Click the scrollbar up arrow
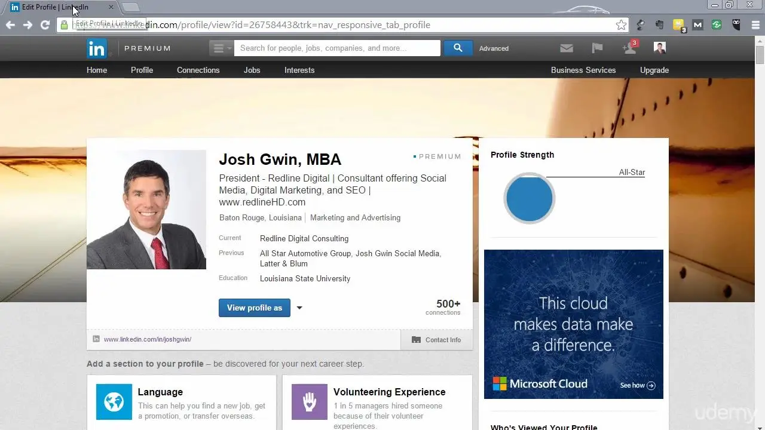 click(x=760, y=40)
